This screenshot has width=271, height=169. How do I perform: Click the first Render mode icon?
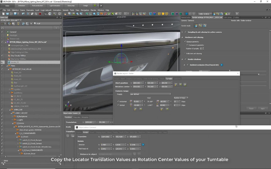[x=196, y=26]
